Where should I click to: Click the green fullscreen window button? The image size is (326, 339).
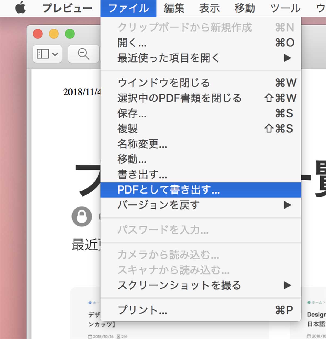70,34
